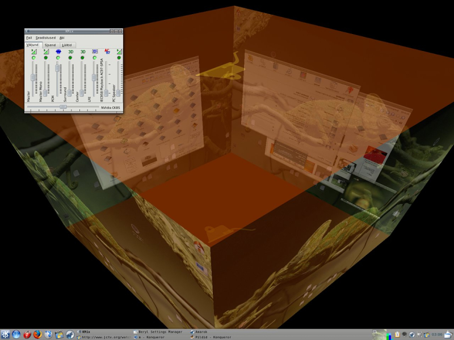Click the PC Speaker slider handle
Image resolution: width=454 pixels, height=340 pixels.
(118, 93)
